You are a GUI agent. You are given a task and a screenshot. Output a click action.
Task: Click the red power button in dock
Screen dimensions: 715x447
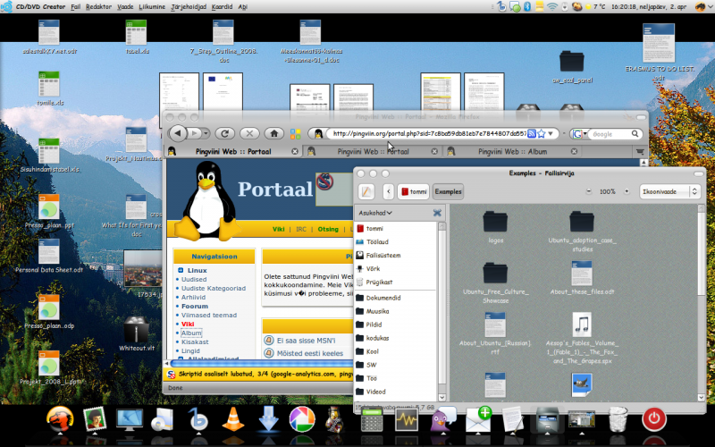click(x=654, y=418)
